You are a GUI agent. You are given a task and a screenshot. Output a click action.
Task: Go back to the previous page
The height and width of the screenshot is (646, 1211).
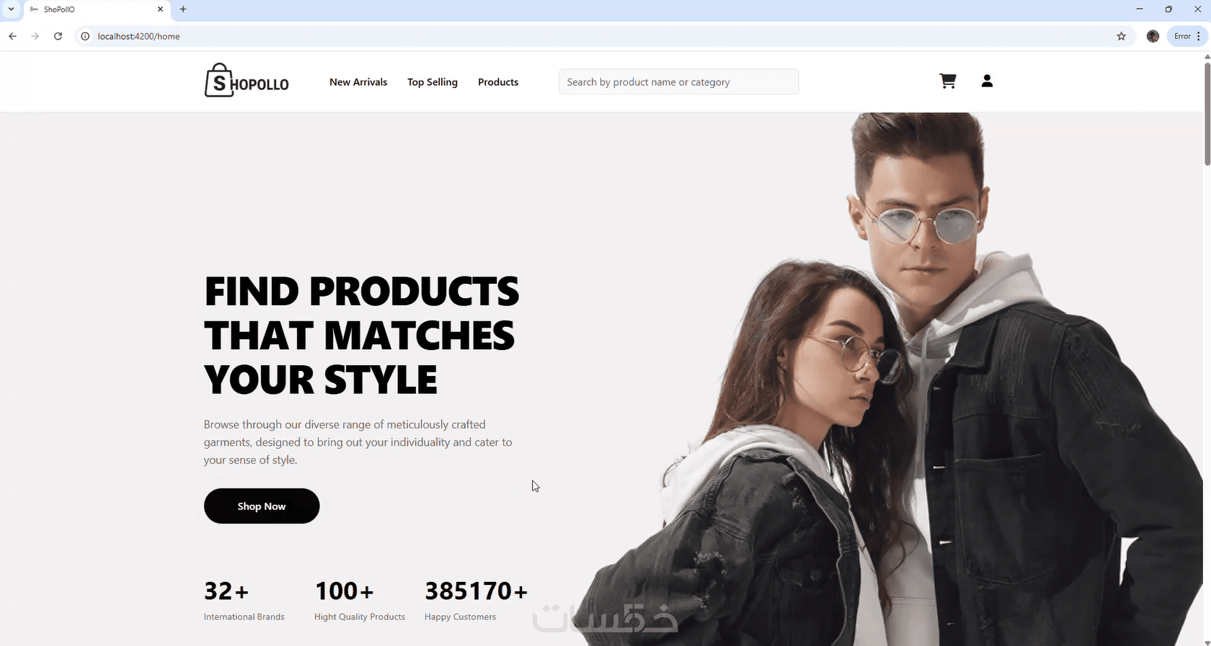[x=12, y=36]
